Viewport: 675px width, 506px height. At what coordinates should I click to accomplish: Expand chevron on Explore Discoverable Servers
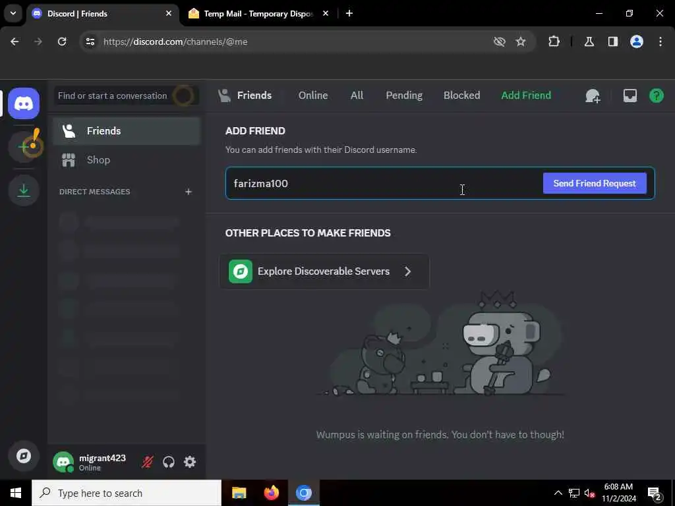407,271
